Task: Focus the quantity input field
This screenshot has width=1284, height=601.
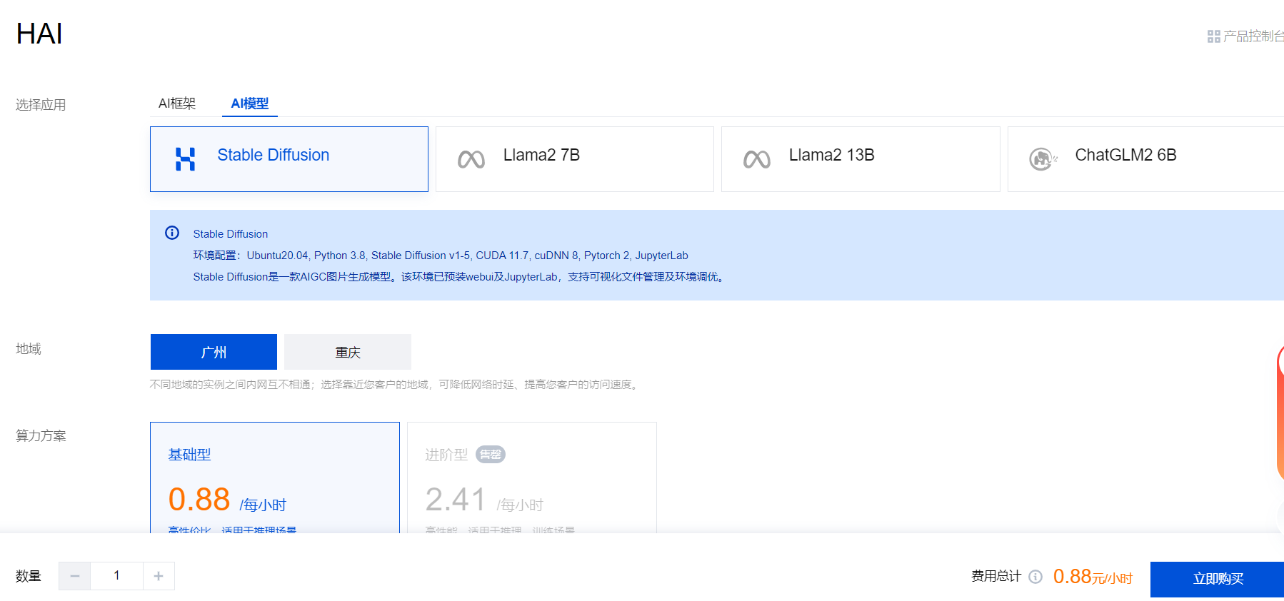Action: 116,576
